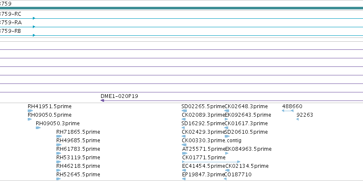363x181 pixels.
Task: Select the teal gene bar under 3759
Action: point(182,8)
